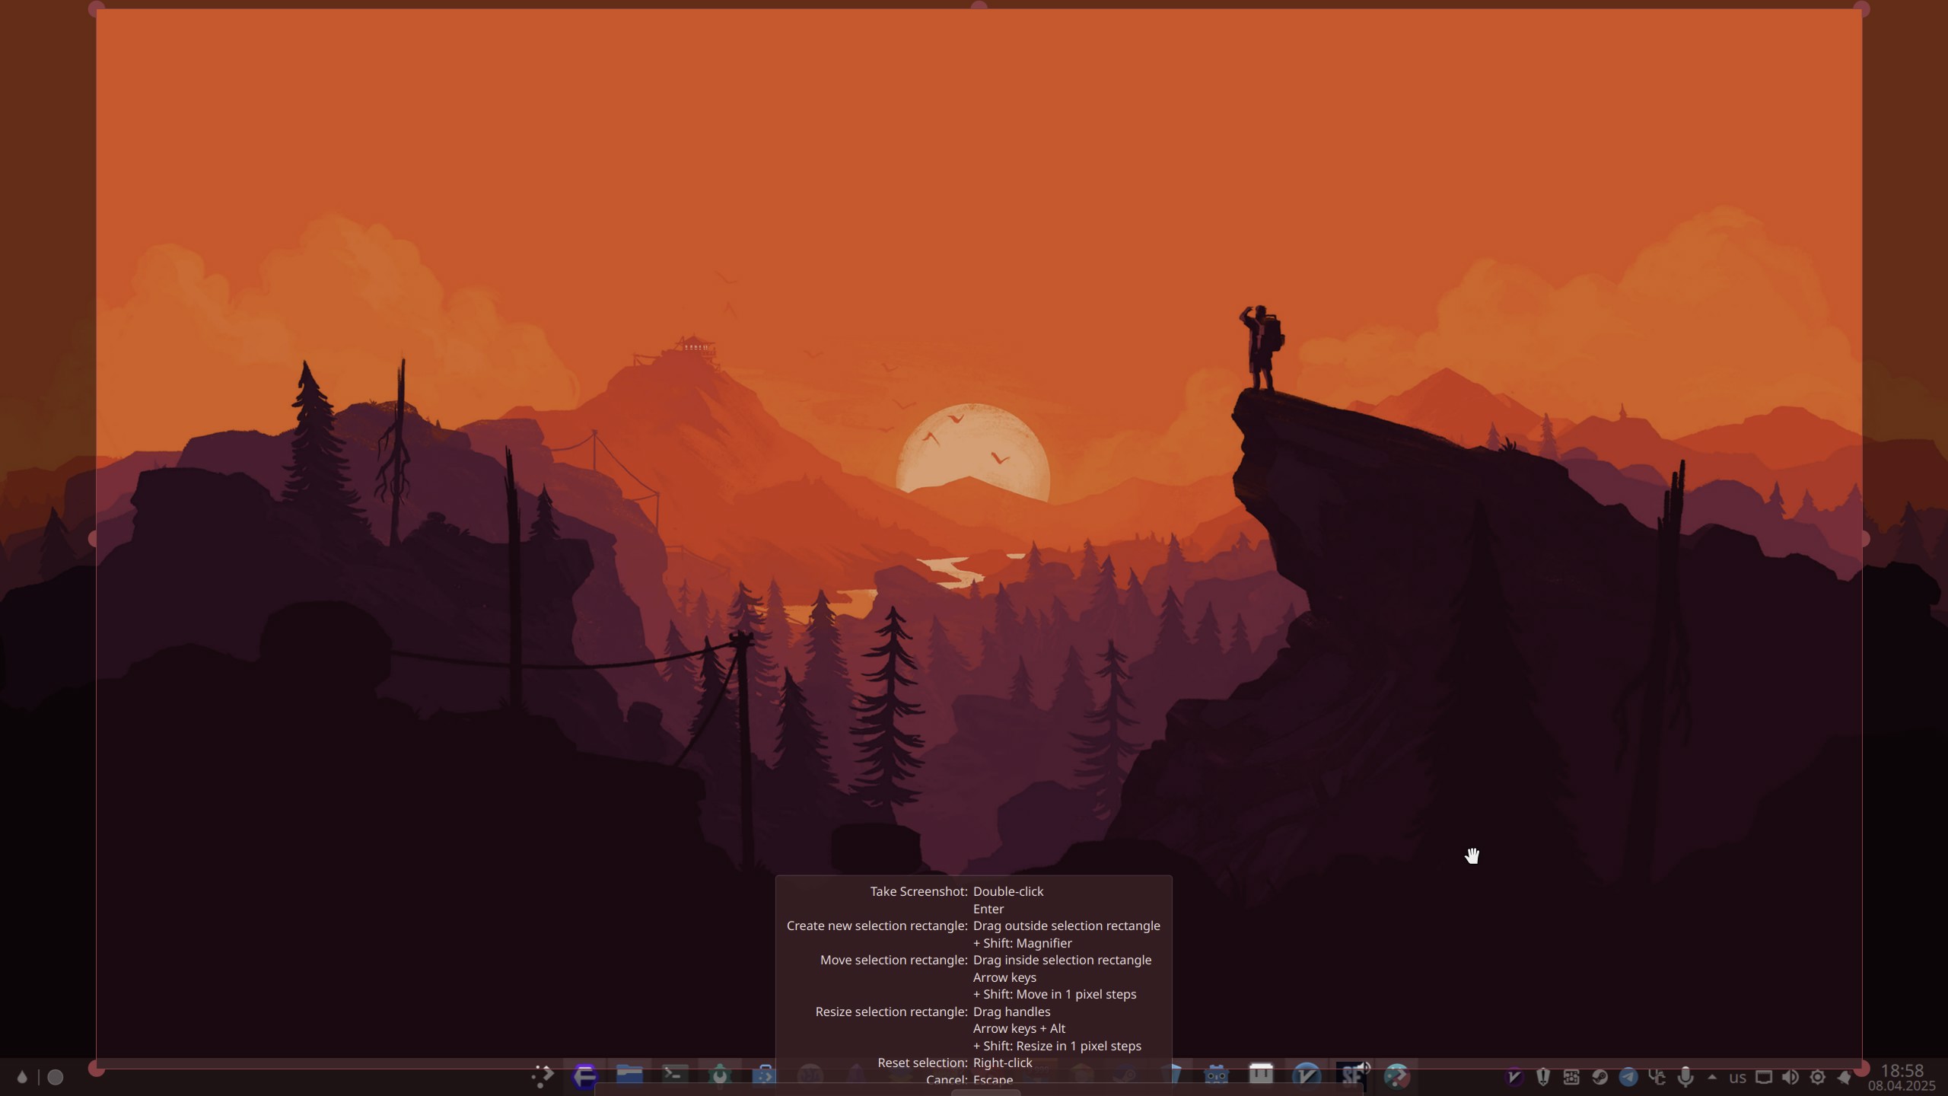Click the 'Take Screenshot:' help label
The image size is (1948, 1096).
coord(918,891)
